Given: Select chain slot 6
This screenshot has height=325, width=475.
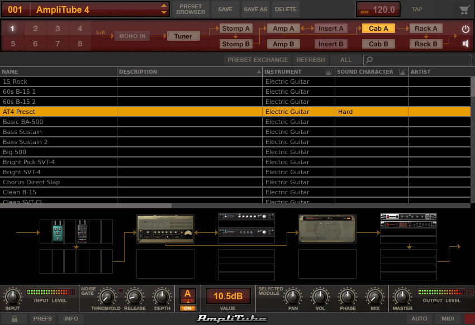Looking at the screenshot, I should click(35, 44).
